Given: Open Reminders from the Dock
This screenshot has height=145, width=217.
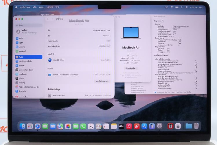Looking at the screenshot, I should pos(106,126).
